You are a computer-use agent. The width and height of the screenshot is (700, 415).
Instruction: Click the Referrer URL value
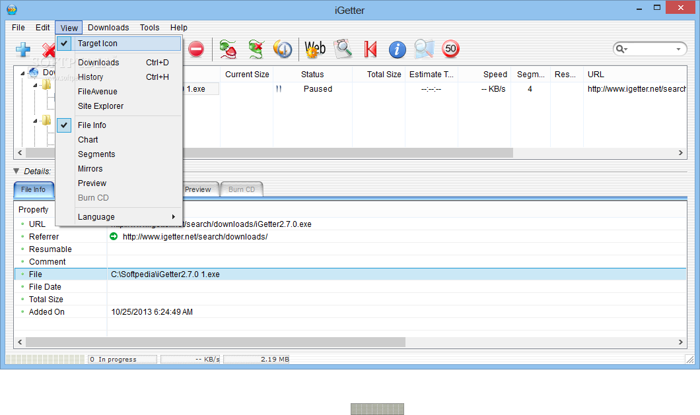tap(195, 236)
